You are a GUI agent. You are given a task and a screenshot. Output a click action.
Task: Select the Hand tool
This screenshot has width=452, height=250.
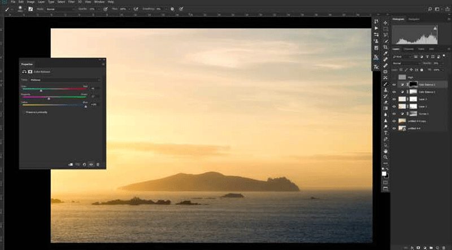coord(385,151)
